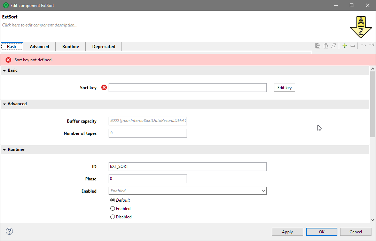Click into the Sort key text field

[187, 88]
